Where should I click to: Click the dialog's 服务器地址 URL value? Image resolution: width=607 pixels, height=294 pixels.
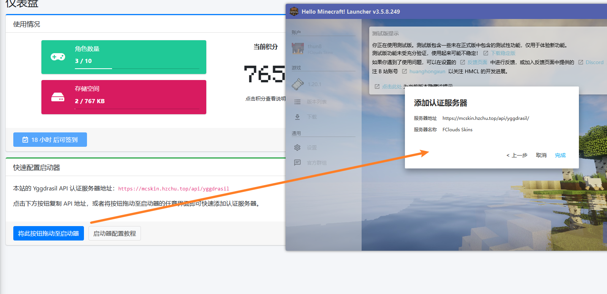tap(486, 118)
